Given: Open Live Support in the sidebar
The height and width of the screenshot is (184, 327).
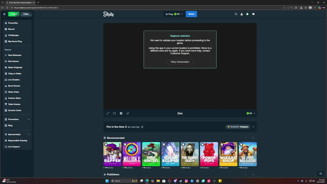Looking at the screenshot, I should [x=17, y=147].
